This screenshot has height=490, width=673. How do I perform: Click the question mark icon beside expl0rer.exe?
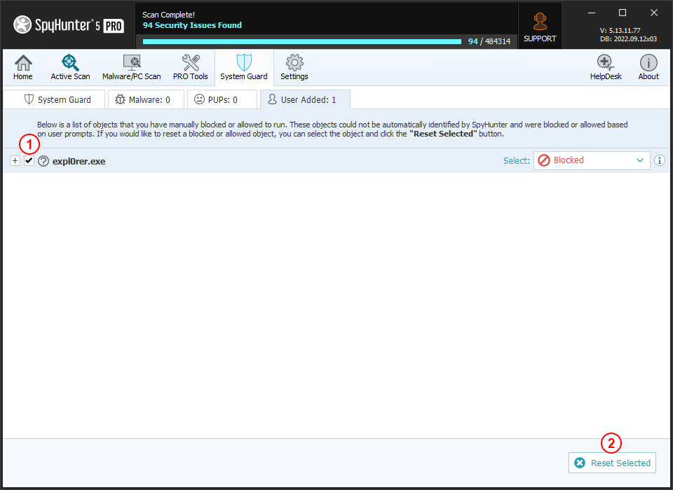click(43, 161)
